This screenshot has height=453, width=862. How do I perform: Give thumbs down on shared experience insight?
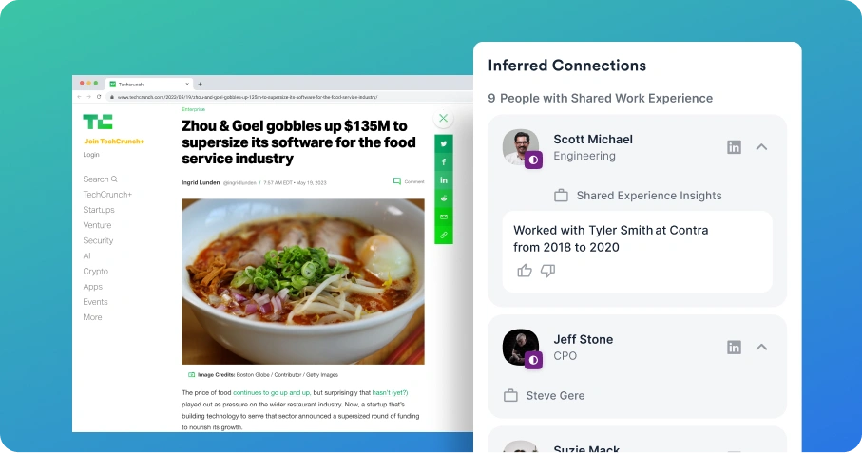tap(548, 270)
